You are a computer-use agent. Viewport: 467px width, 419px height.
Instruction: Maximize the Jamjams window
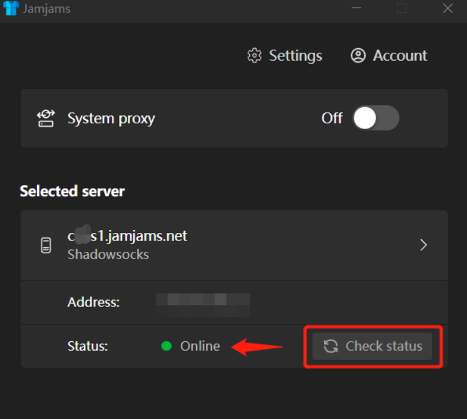pyautogui.click(x=402, y=9)
